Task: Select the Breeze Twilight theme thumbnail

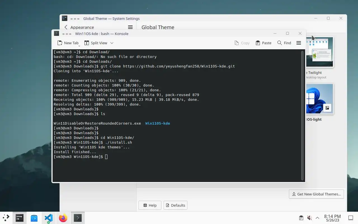Action: [320, 52]
